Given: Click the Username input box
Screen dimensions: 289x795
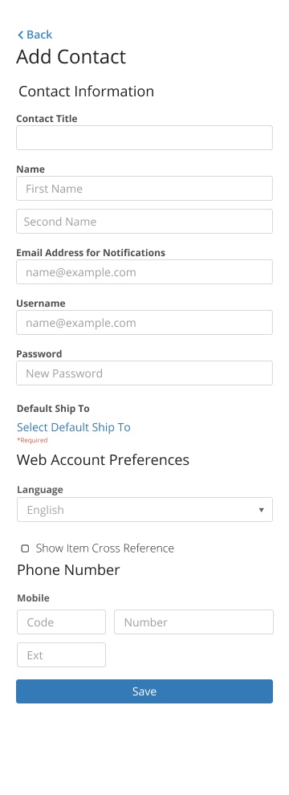Looking at the screenshot, I should coord(144,323).
